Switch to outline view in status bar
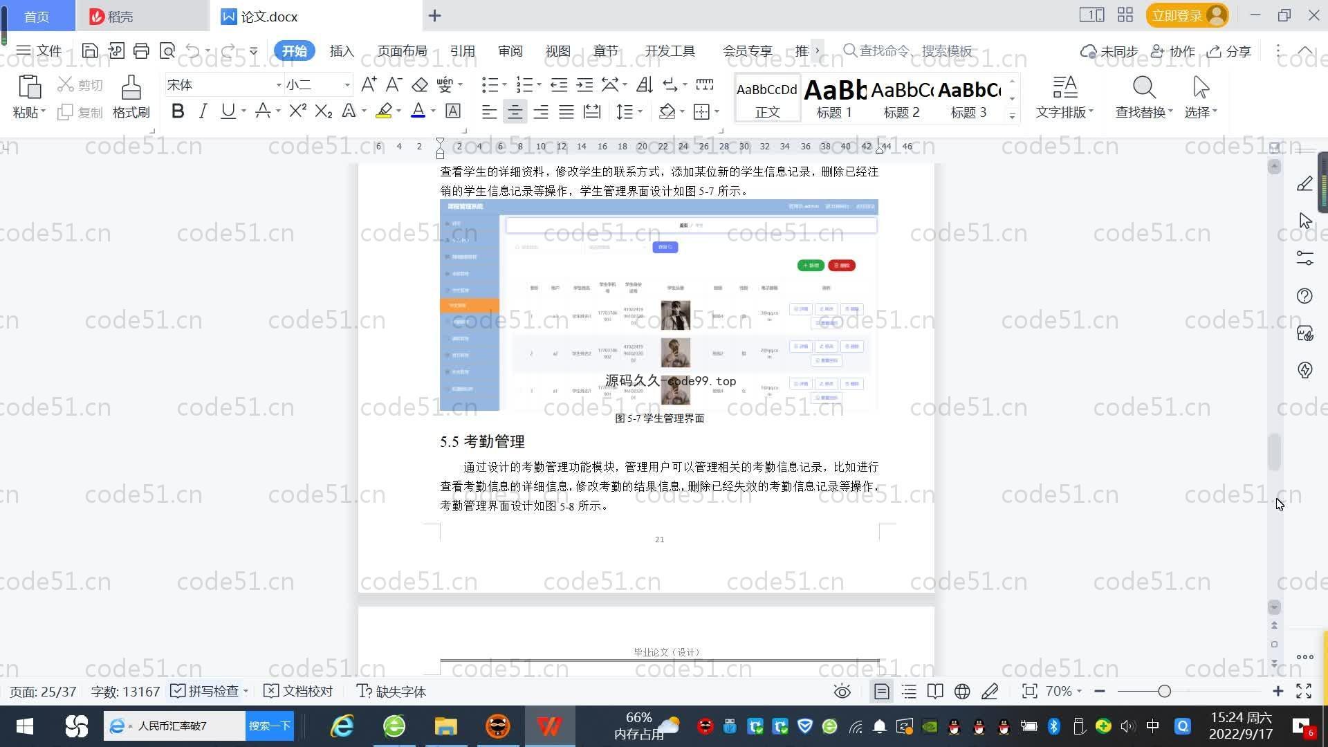This screenshot has width=1328, height=747. tap(909, 692)
